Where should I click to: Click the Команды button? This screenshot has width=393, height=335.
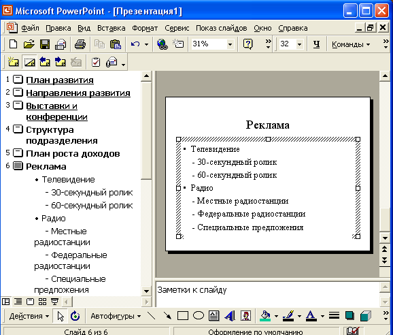point(351,44)
